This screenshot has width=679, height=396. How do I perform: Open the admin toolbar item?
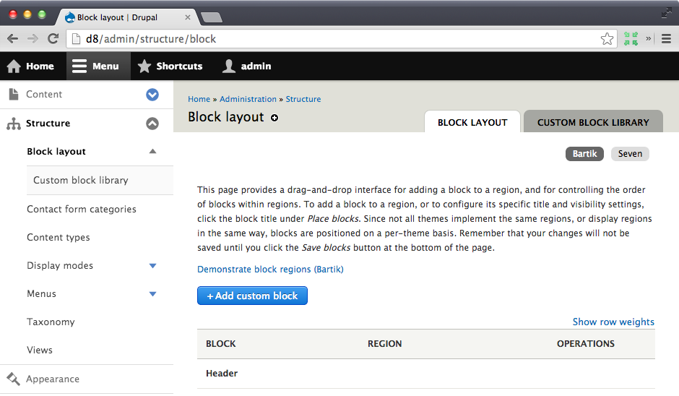[x=247, y=66]
